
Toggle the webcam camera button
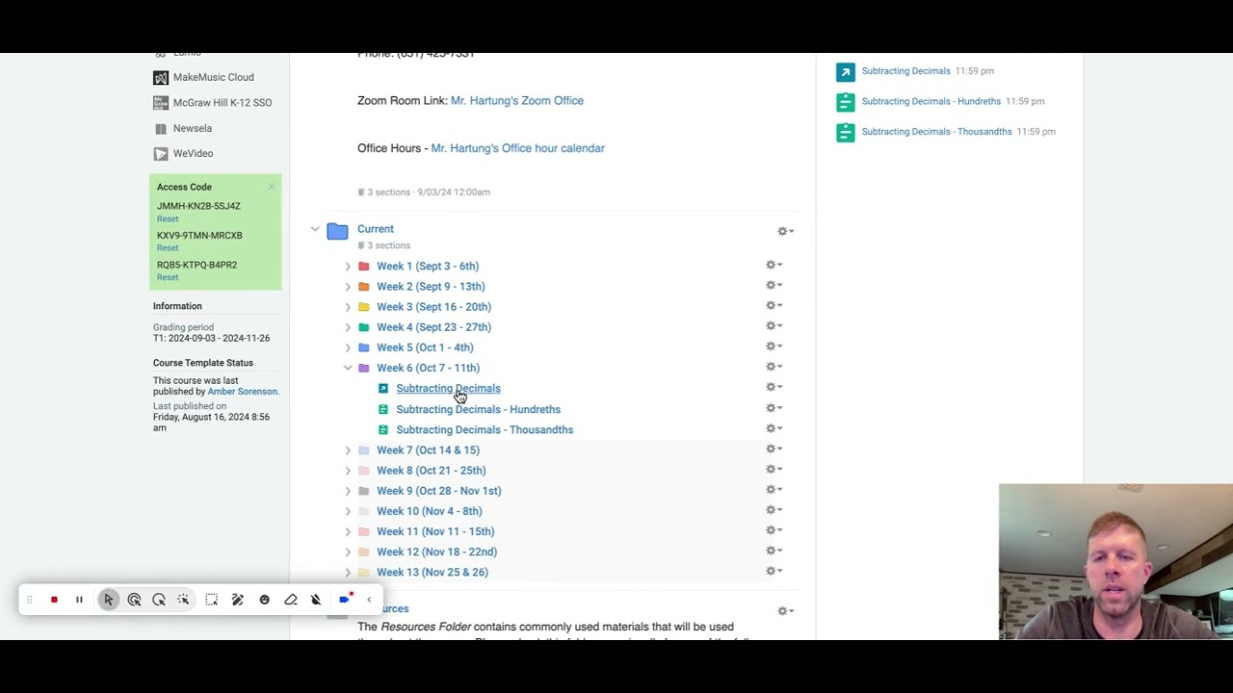(344, 600)
